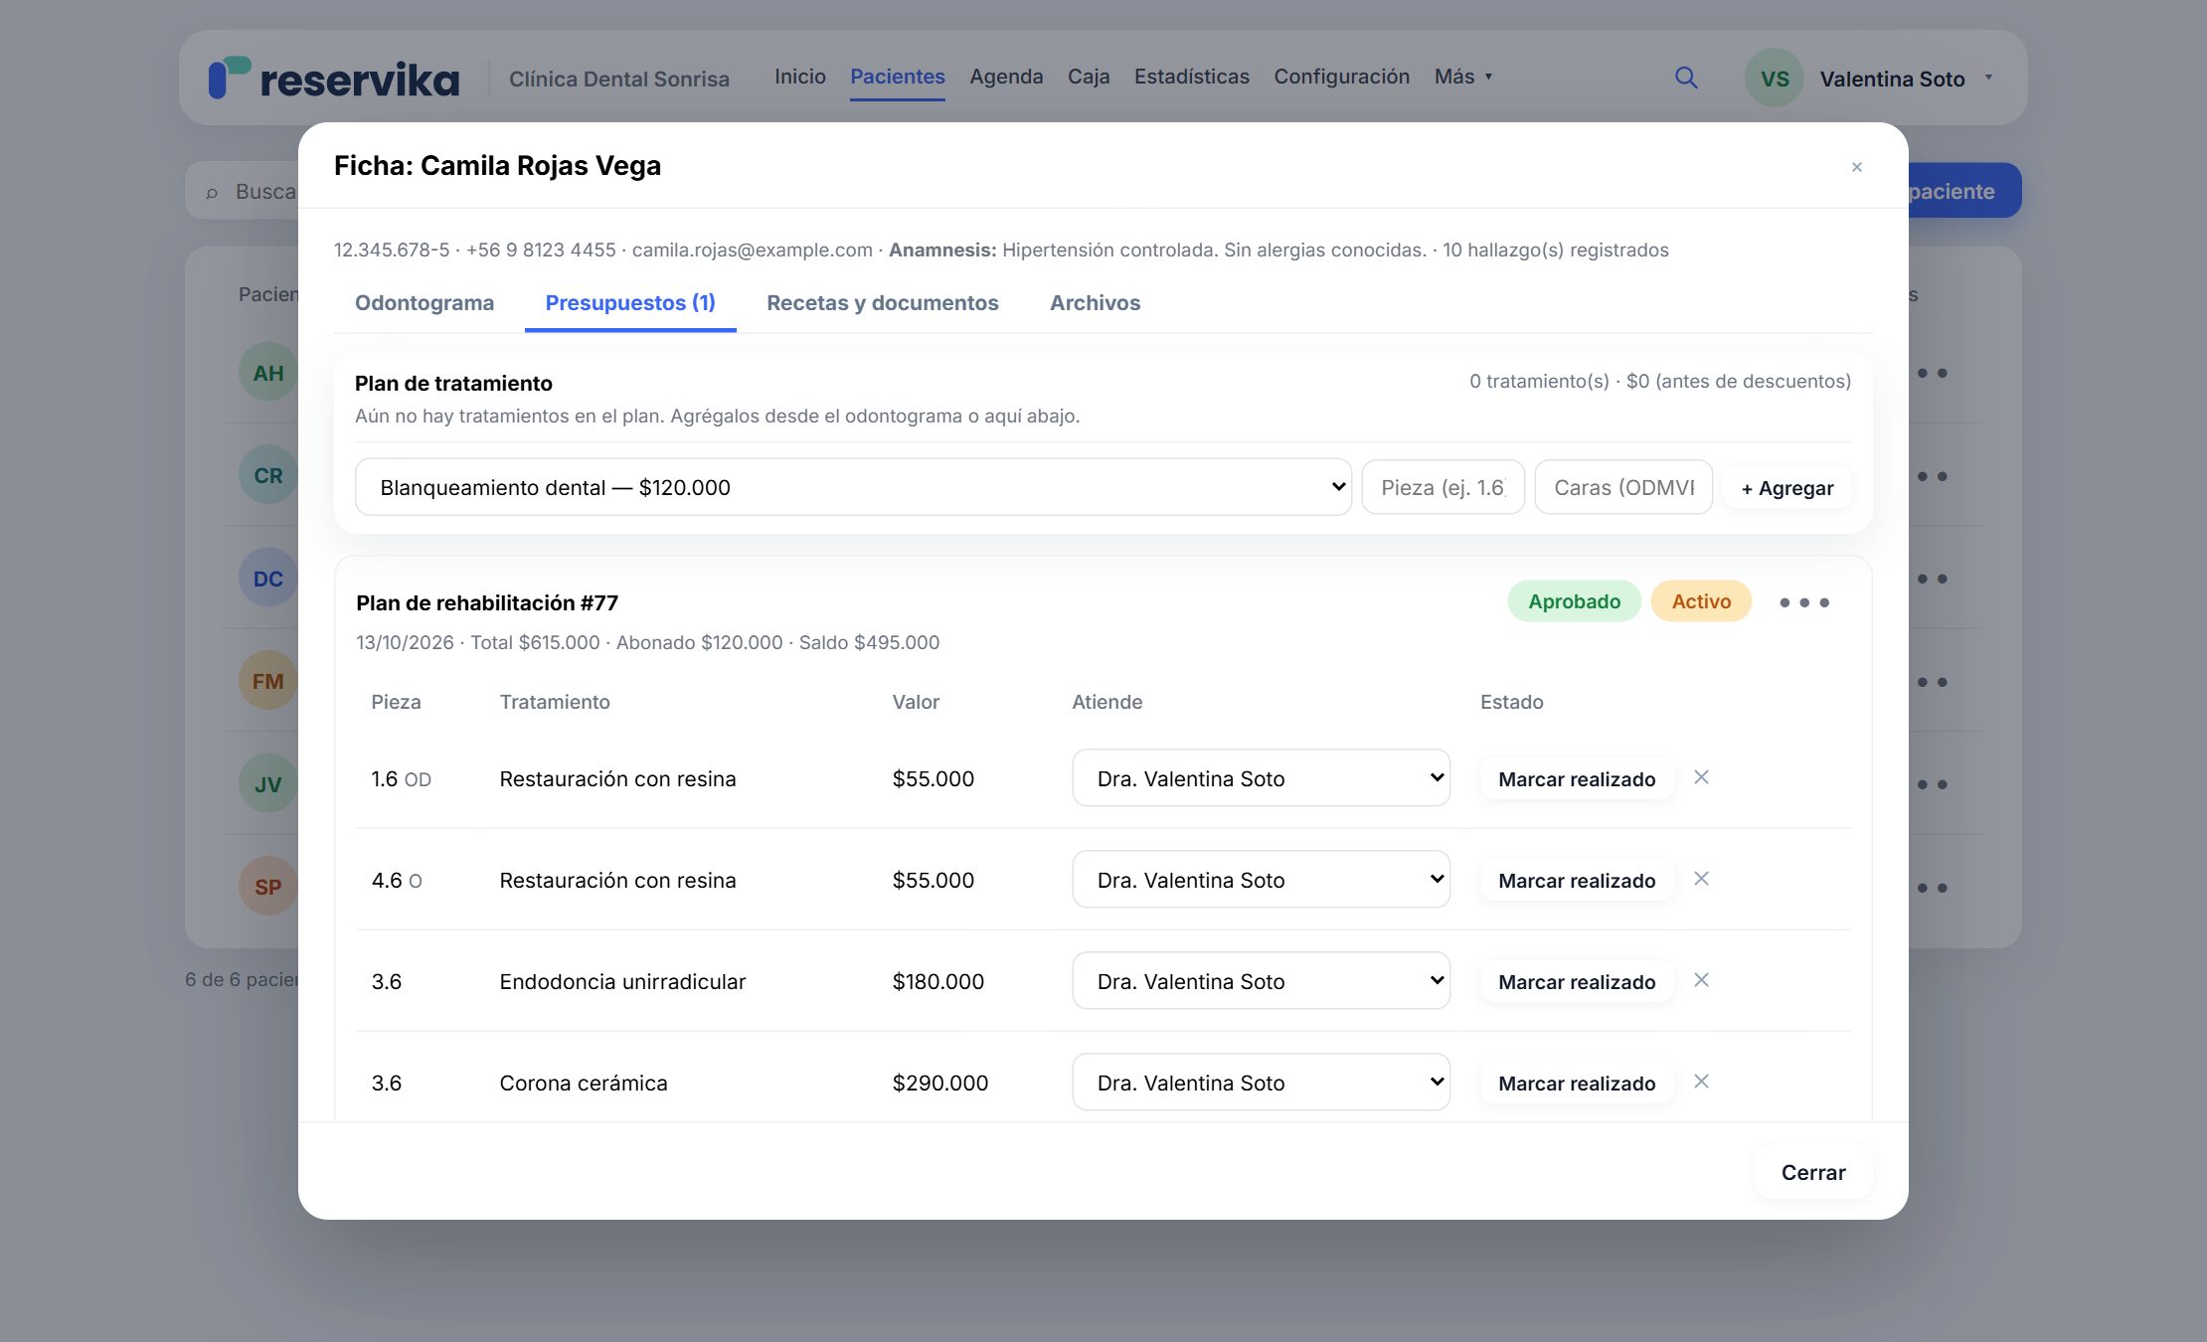
Task: Open Caja in the top navigation
Action: pos(1089,77)
